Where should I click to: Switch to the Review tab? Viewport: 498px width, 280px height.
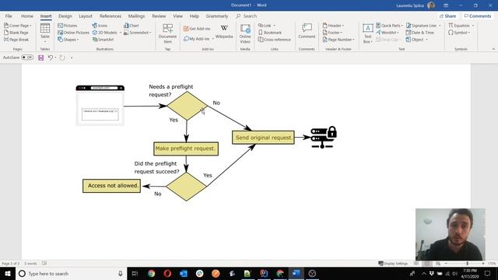click(x=159, y=16)
